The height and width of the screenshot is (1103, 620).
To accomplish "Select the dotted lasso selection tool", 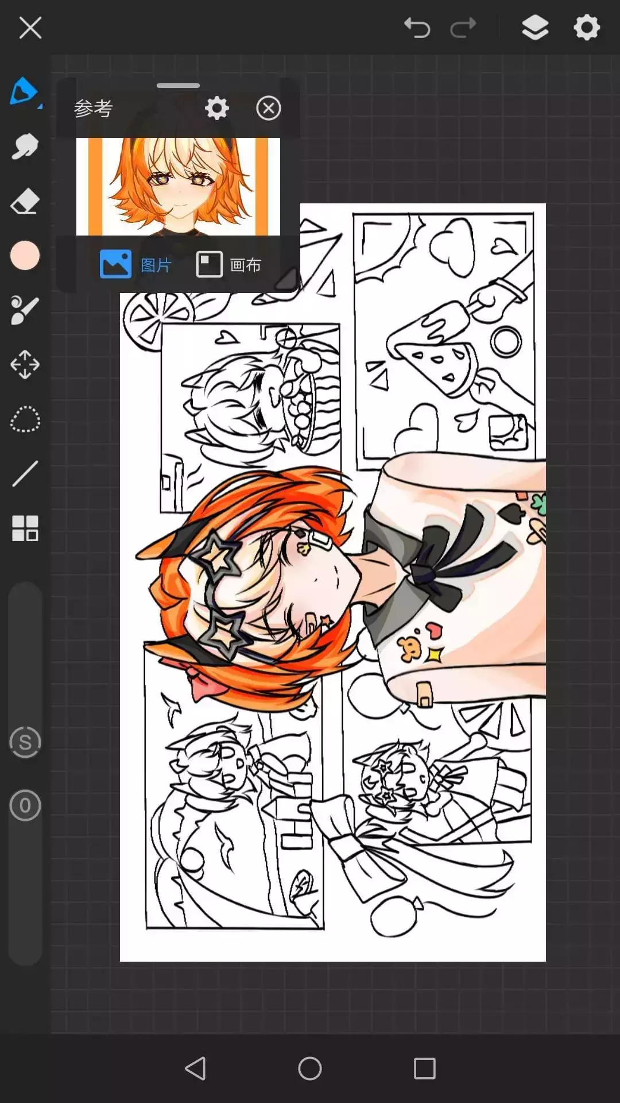I will 25,419.
